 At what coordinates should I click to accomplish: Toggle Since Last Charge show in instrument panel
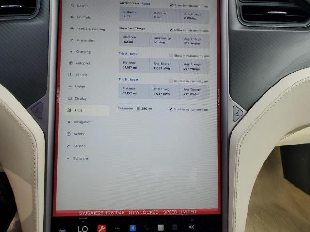click(171, 30)
